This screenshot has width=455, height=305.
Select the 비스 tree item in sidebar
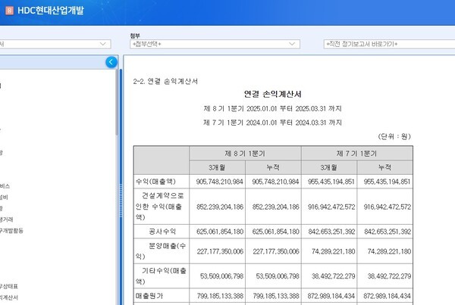(x=5, y=186)
